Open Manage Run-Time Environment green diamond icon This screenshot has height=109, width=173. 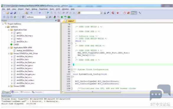[62, 17]
